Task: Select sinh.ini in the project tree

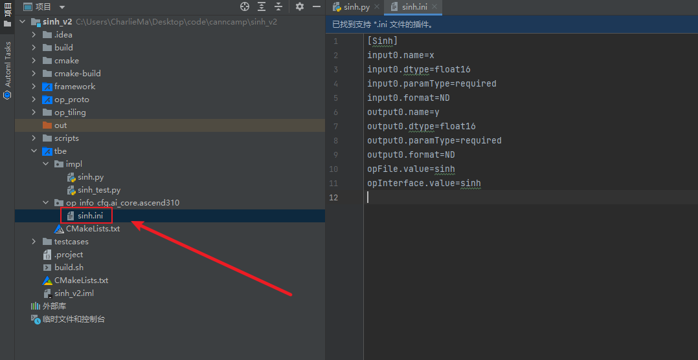Action: pyautogui.click(x=90, y=216)
